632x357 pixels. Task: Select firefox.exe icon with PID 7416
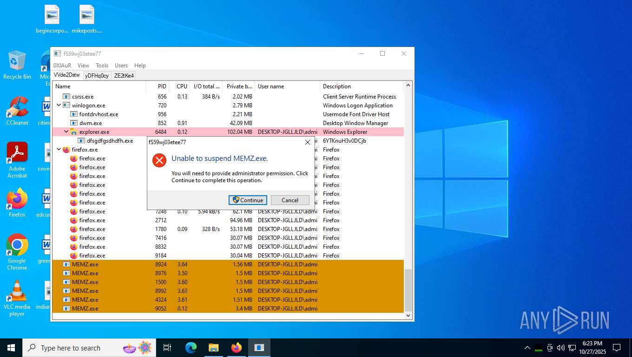(74, 238)
